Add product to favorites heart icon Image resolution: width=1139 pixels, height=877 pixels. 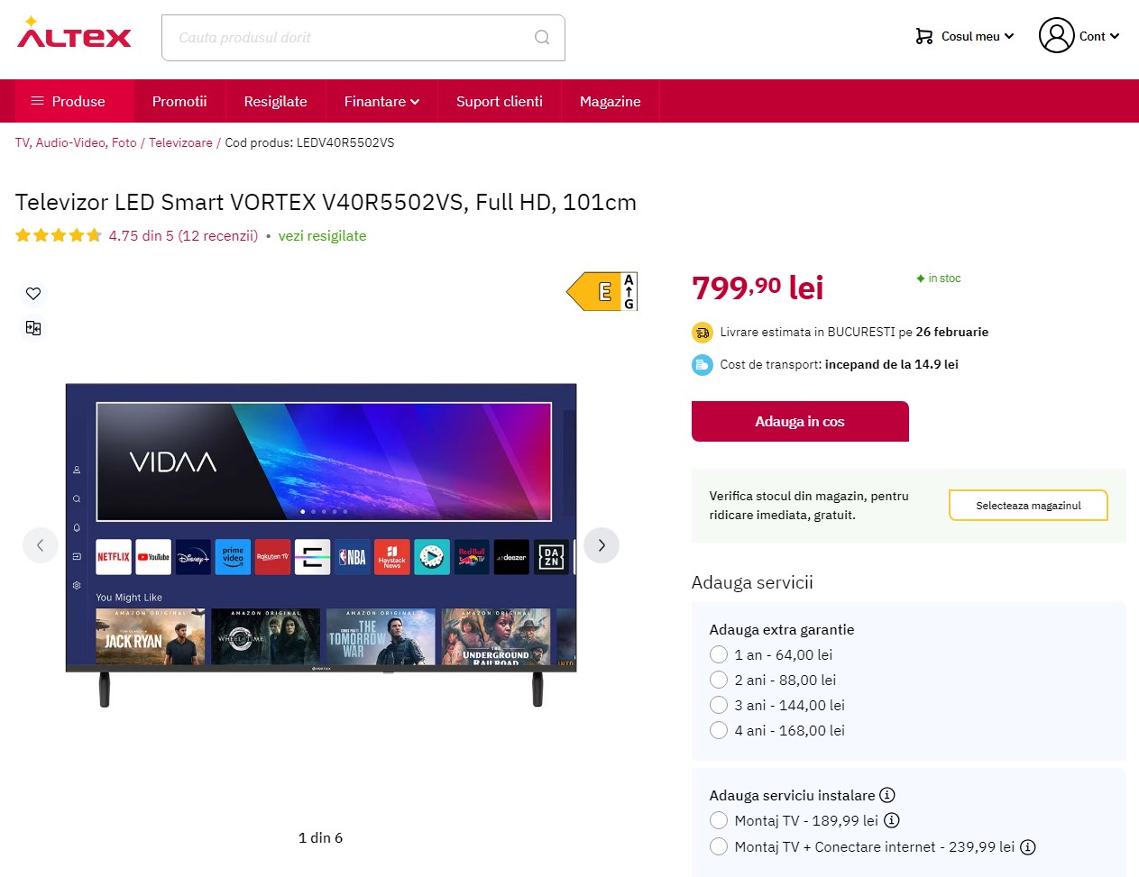[x=33, y=293]
